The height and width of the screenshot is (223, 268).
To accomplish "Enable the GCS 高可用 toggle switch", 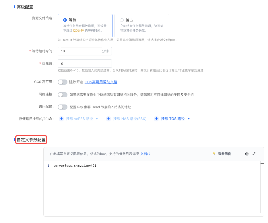I will coord(63,82).
